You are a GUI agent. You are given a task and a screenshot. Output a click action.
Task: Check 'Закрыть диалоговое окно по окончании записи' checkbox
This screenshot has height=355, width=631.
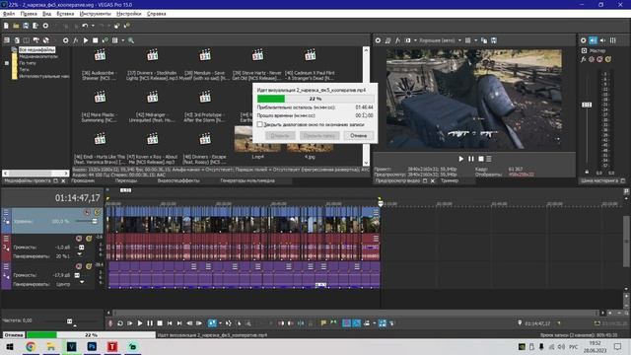point(260,125)
